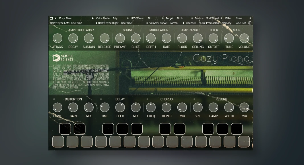
Task: Click the Modulation Depth knob
Action: coord(151,38)
